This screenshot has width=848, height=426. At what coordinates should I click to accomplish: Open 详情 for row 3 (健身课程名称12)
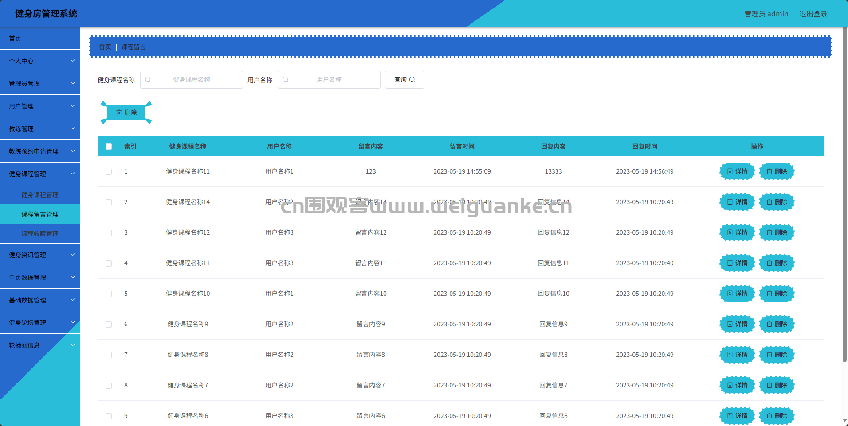coord(737,232)
